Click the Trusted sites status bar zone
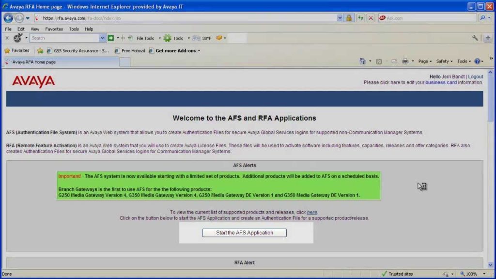 pos(397,274)
